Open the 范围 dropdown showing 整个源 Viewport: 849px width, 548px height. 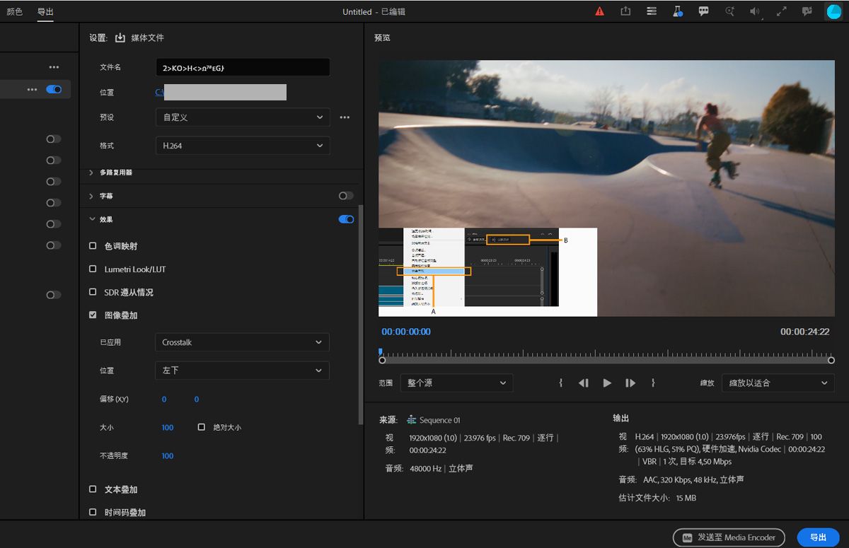(456, 383)
